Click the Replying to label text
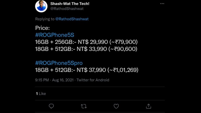Image resolution: width=201 pixels, height=113 pixels. pos(45,19)
